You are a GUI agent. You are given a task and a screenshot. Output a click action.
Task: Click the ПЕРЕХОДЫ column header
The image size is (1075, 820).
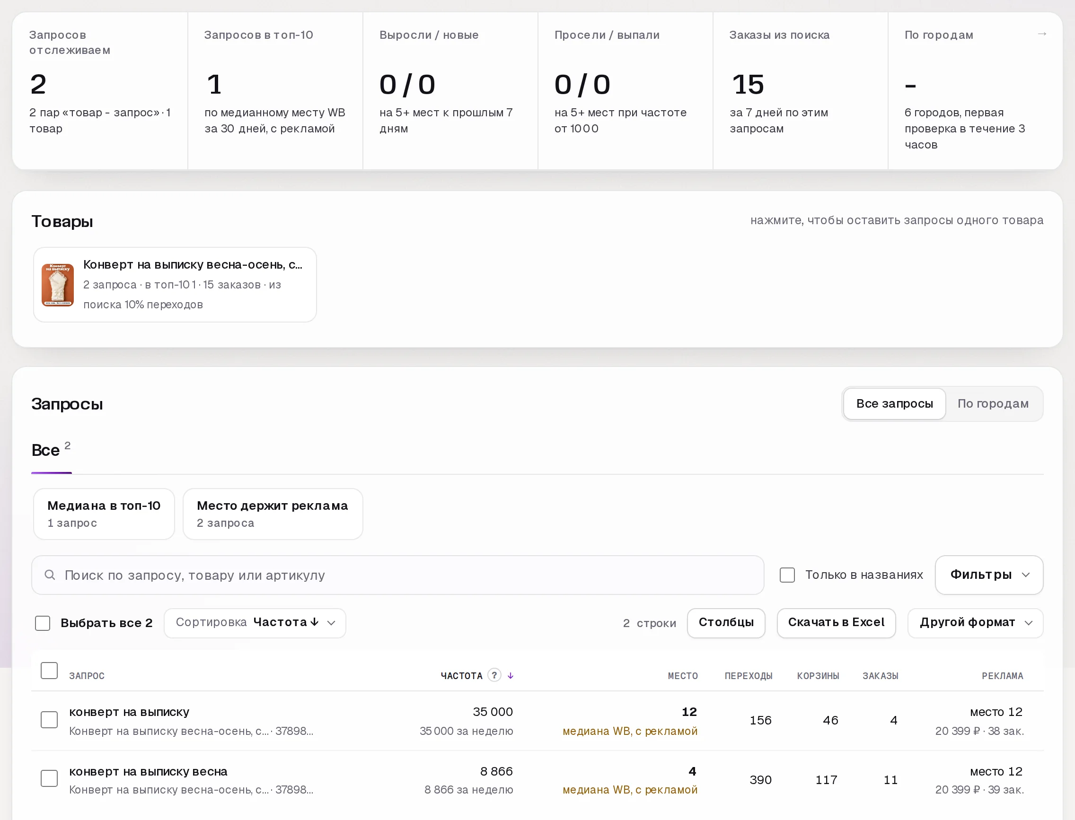[x=748, y=676]
